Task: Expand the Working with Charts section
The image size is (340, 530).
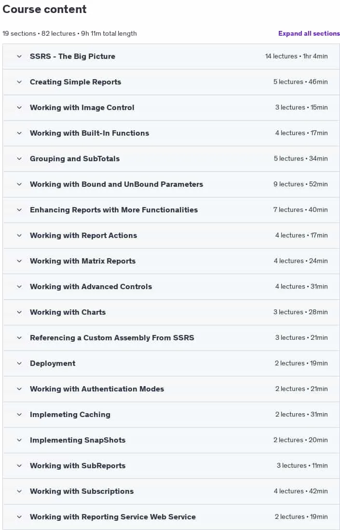Action: click(171, 312)
